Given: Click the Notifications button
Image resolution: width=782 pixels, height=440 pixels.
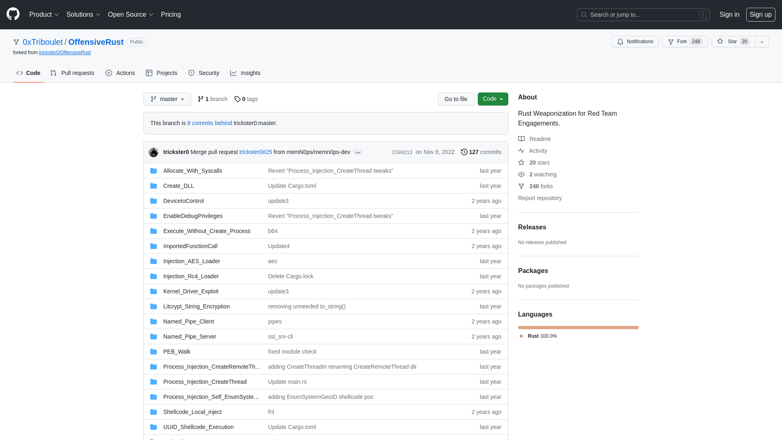Looking at the screenshot, I should (635, 42).
